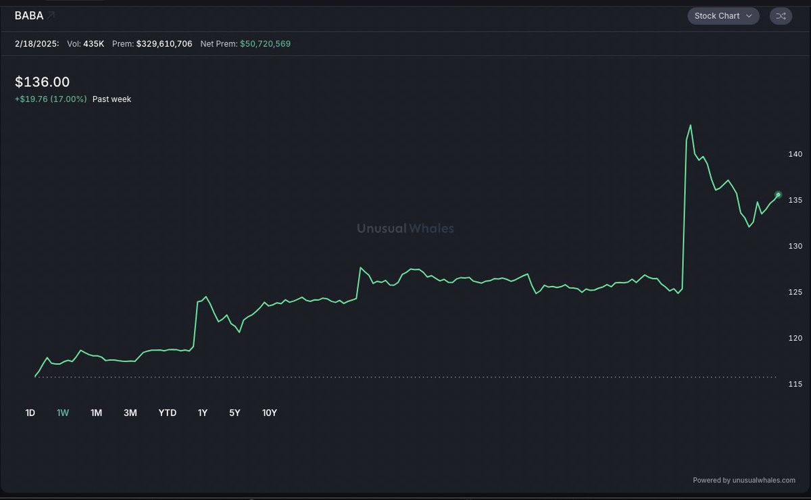Viewport: 811px width, 500px height.
Task: Click the 135 y-axis label
Action: point(794,200)
